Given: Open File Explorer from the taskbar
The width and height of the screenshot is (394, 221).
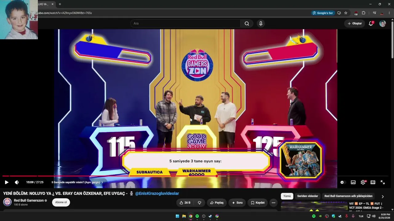Looking at the screenshot, I should click(x=184, y=216).
